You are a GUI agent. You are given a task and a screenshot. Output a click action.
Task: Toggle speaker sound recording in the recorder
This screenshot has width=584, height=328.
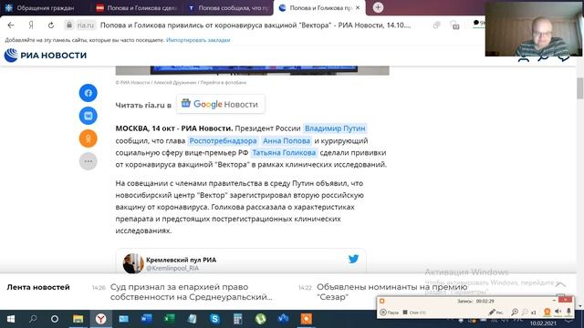(x=558, y=312)
